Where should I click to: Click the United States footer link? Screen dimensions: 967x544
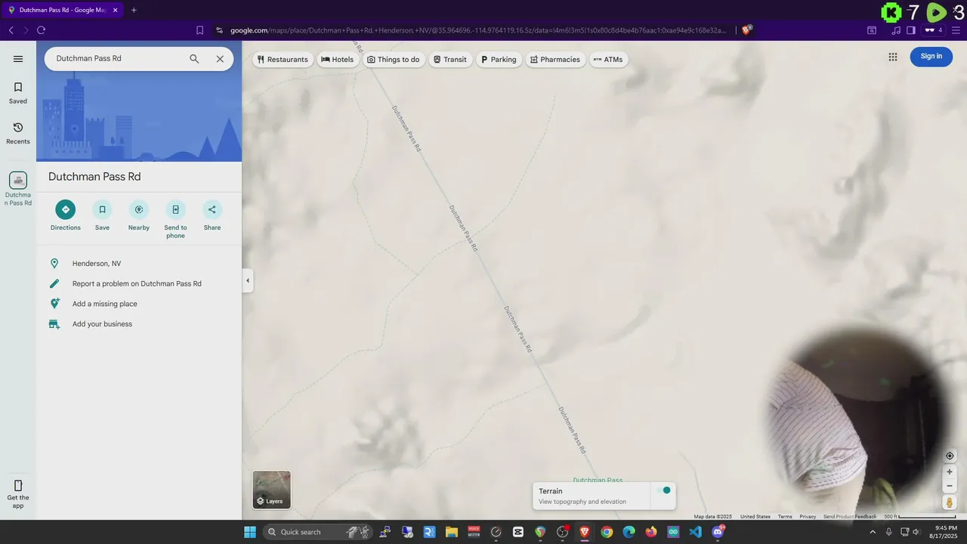point(755,517)
